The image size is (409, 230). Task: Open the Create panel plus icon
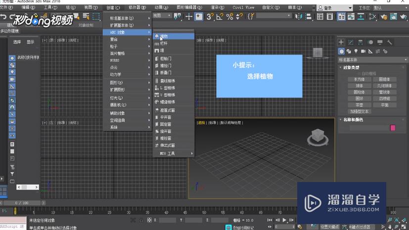(341, 43)
